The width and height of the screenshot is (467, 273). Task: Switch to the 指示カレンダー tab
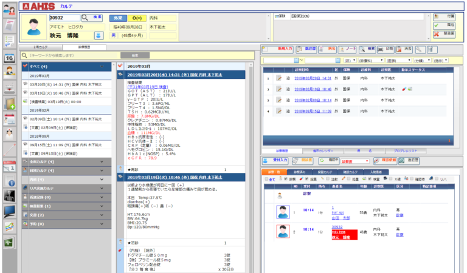click(x=320, y=150)
